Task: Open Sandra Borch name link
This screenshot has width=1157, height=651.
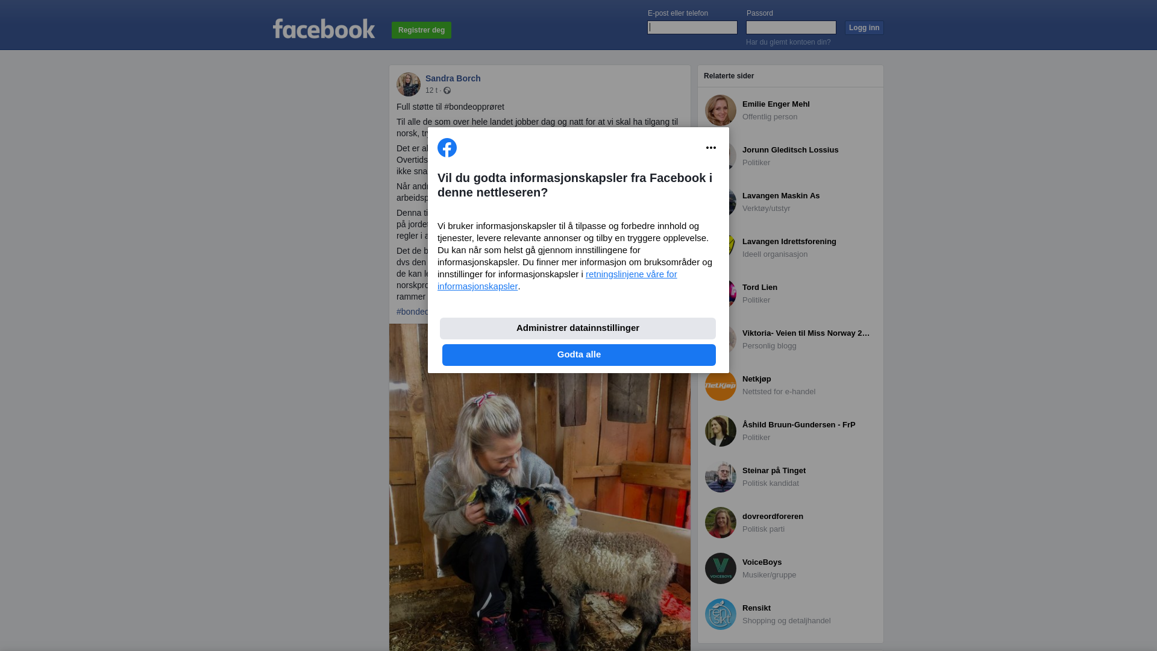Action: 453,78
